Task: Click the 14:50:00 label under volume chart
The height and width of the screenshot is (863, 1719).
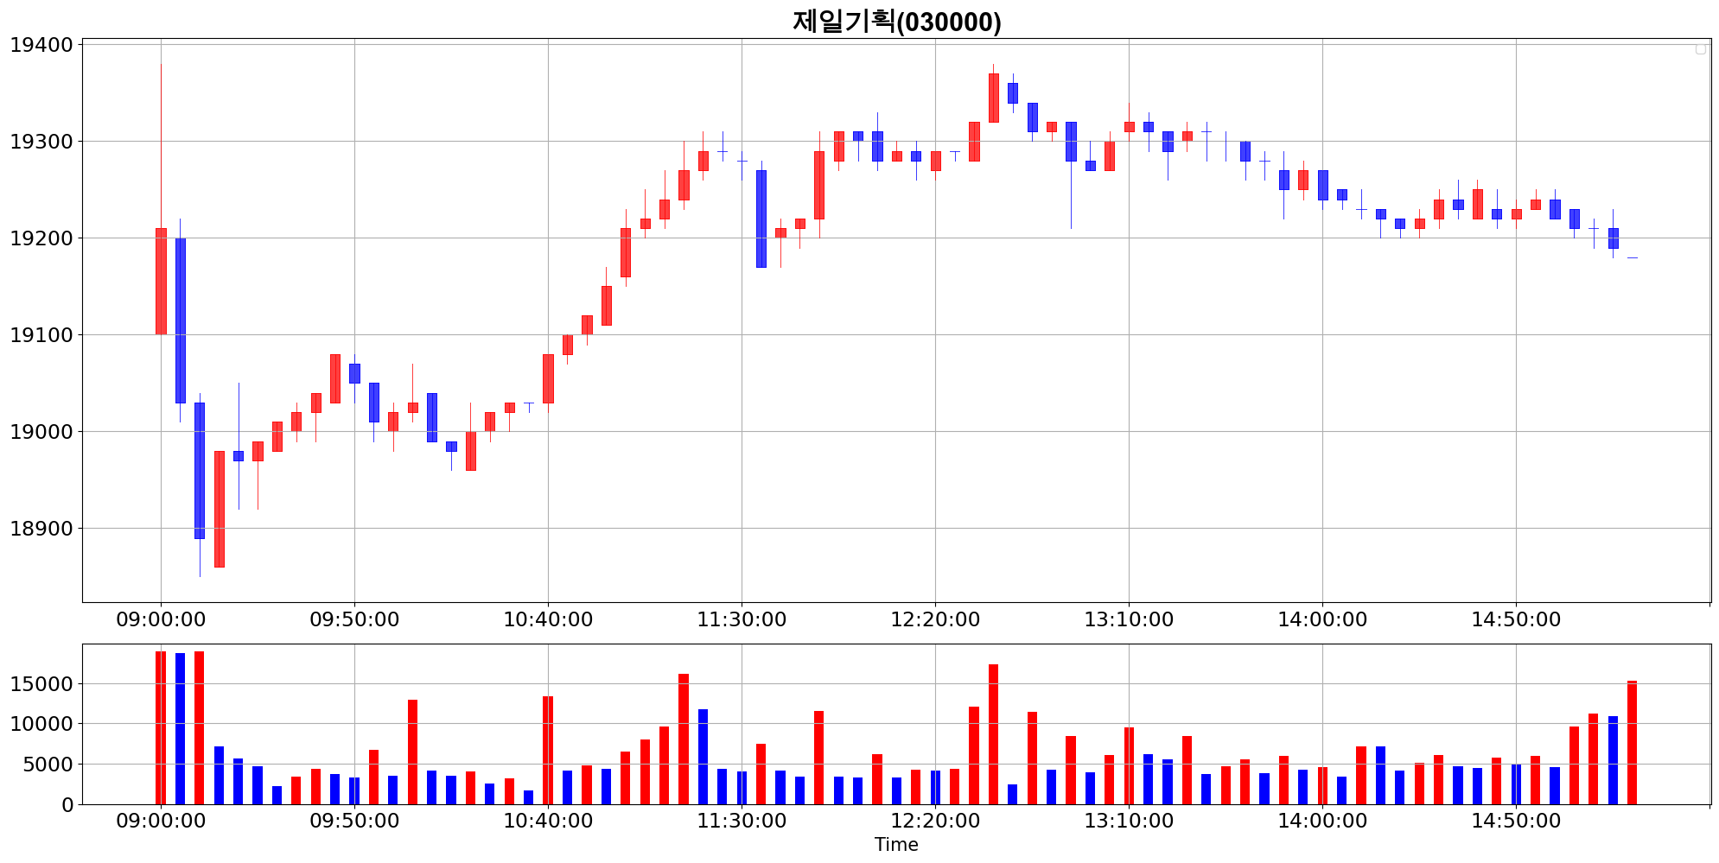Action: (x=1516, y=821)
